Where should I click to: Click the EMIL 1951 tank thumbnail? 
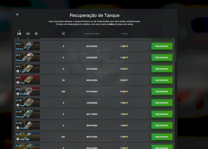28,137
